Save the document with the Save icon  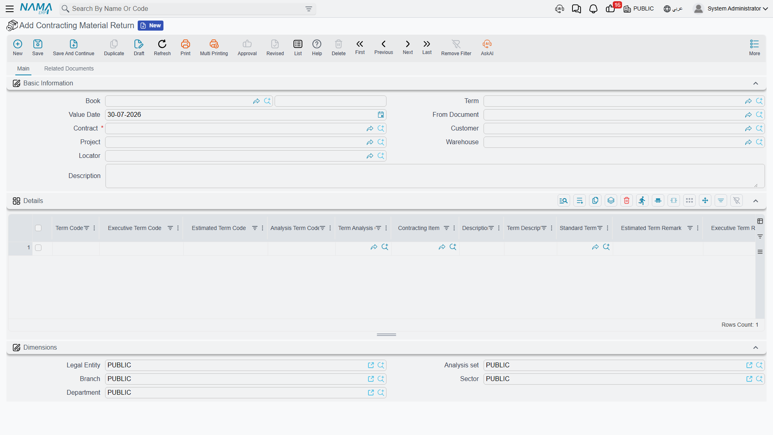[38, 48]
